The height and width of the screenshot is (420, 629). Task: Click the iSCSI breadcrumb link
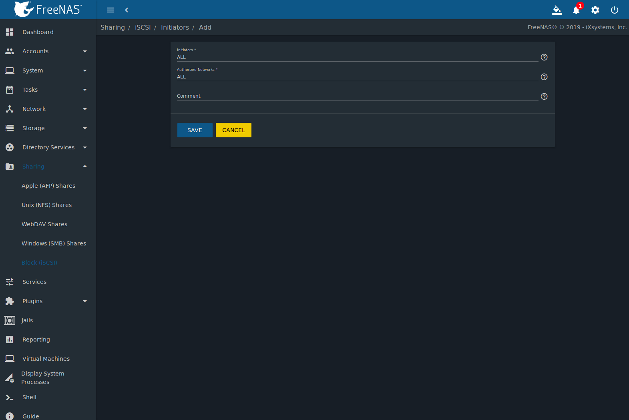[x=143, y=27]
